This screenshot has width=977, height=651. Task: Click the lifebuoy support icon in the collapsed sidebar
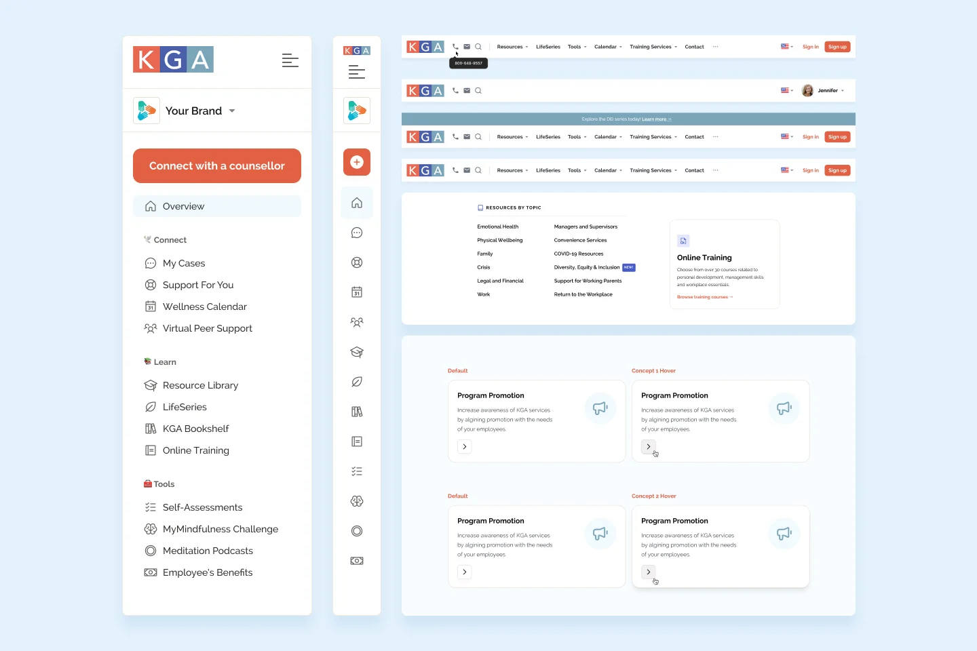[357, 262]
